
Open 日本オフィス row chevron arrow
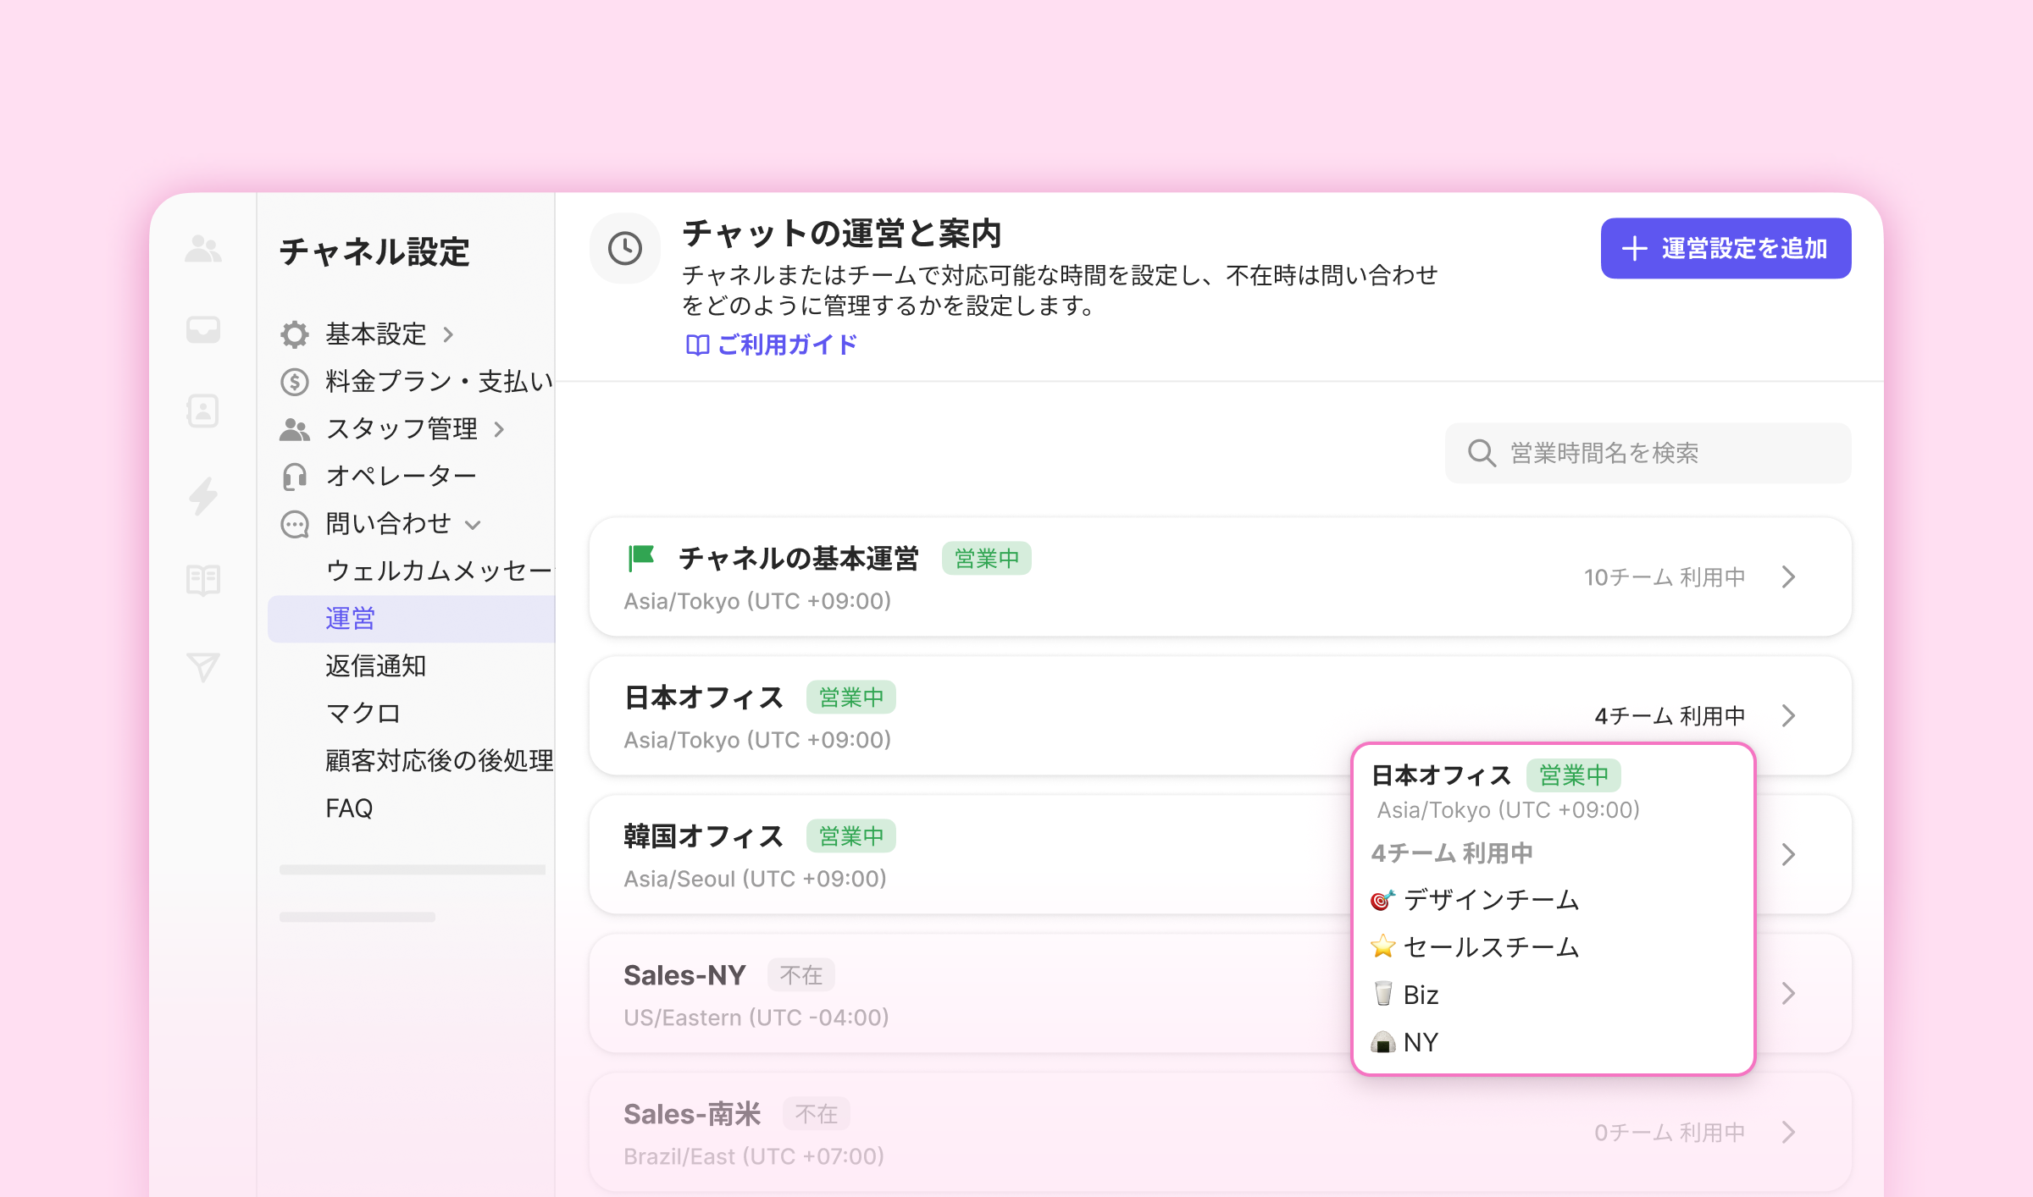[1788, 716]
